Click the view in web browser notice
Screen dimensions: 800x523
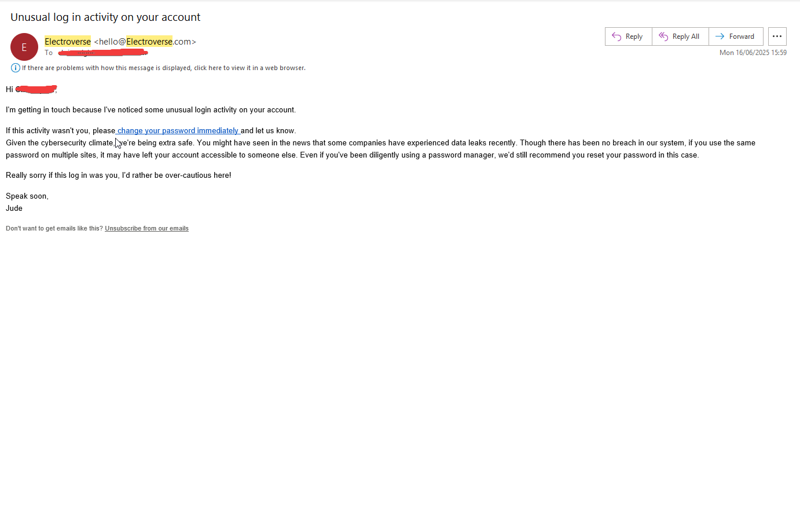point(164,68)
